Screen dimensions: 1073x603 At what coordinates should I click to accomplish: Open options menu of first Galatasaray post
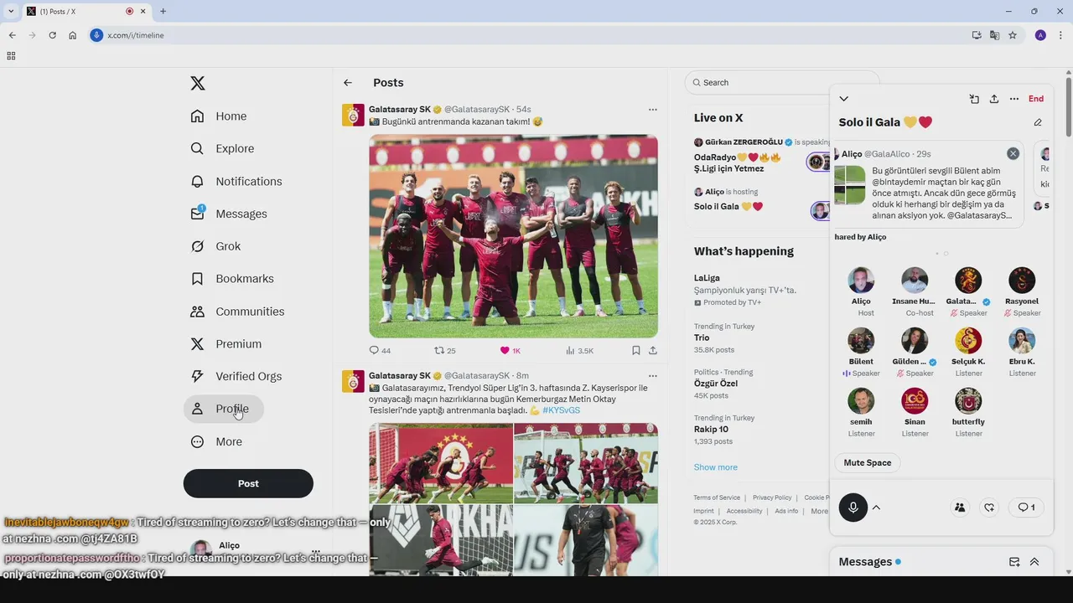[652, 110]
